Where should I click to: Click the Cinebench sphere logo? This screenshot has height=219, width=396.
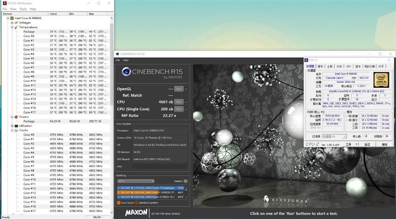pyautogui.click(x=126, y=72)
